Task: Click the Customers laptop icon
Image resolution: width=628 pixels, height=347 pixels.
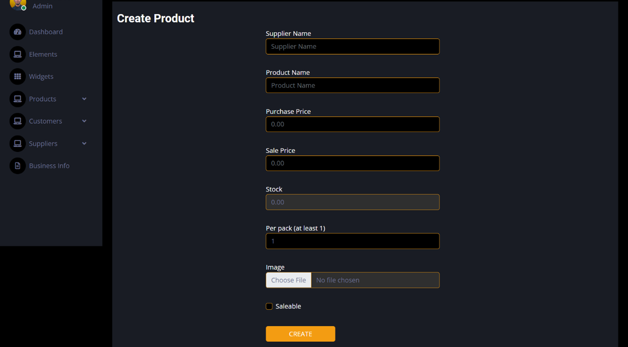Action: (x=17, y=121)
